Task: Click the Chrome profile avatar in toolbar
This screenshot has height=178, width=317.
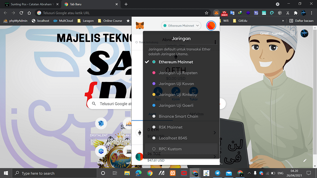Action: (x=304, y=13)
